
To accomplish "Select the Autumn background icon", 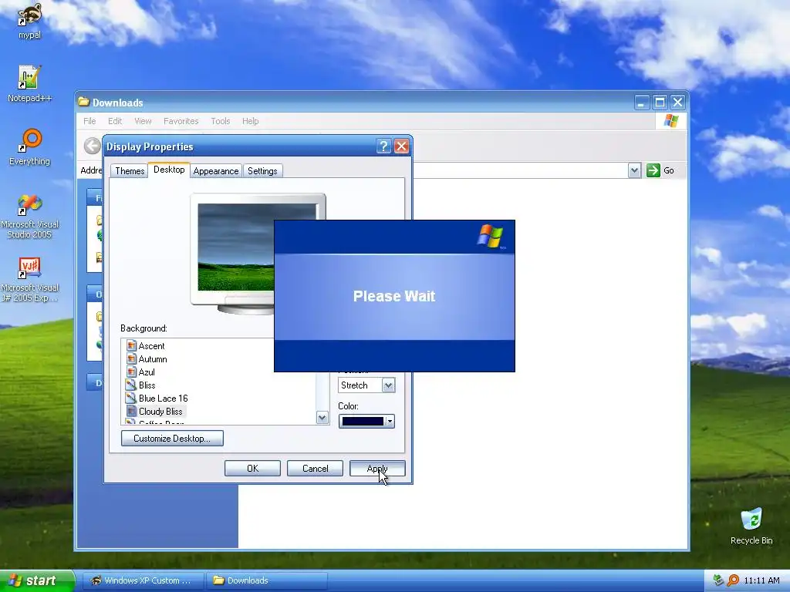I will point(131,359).
